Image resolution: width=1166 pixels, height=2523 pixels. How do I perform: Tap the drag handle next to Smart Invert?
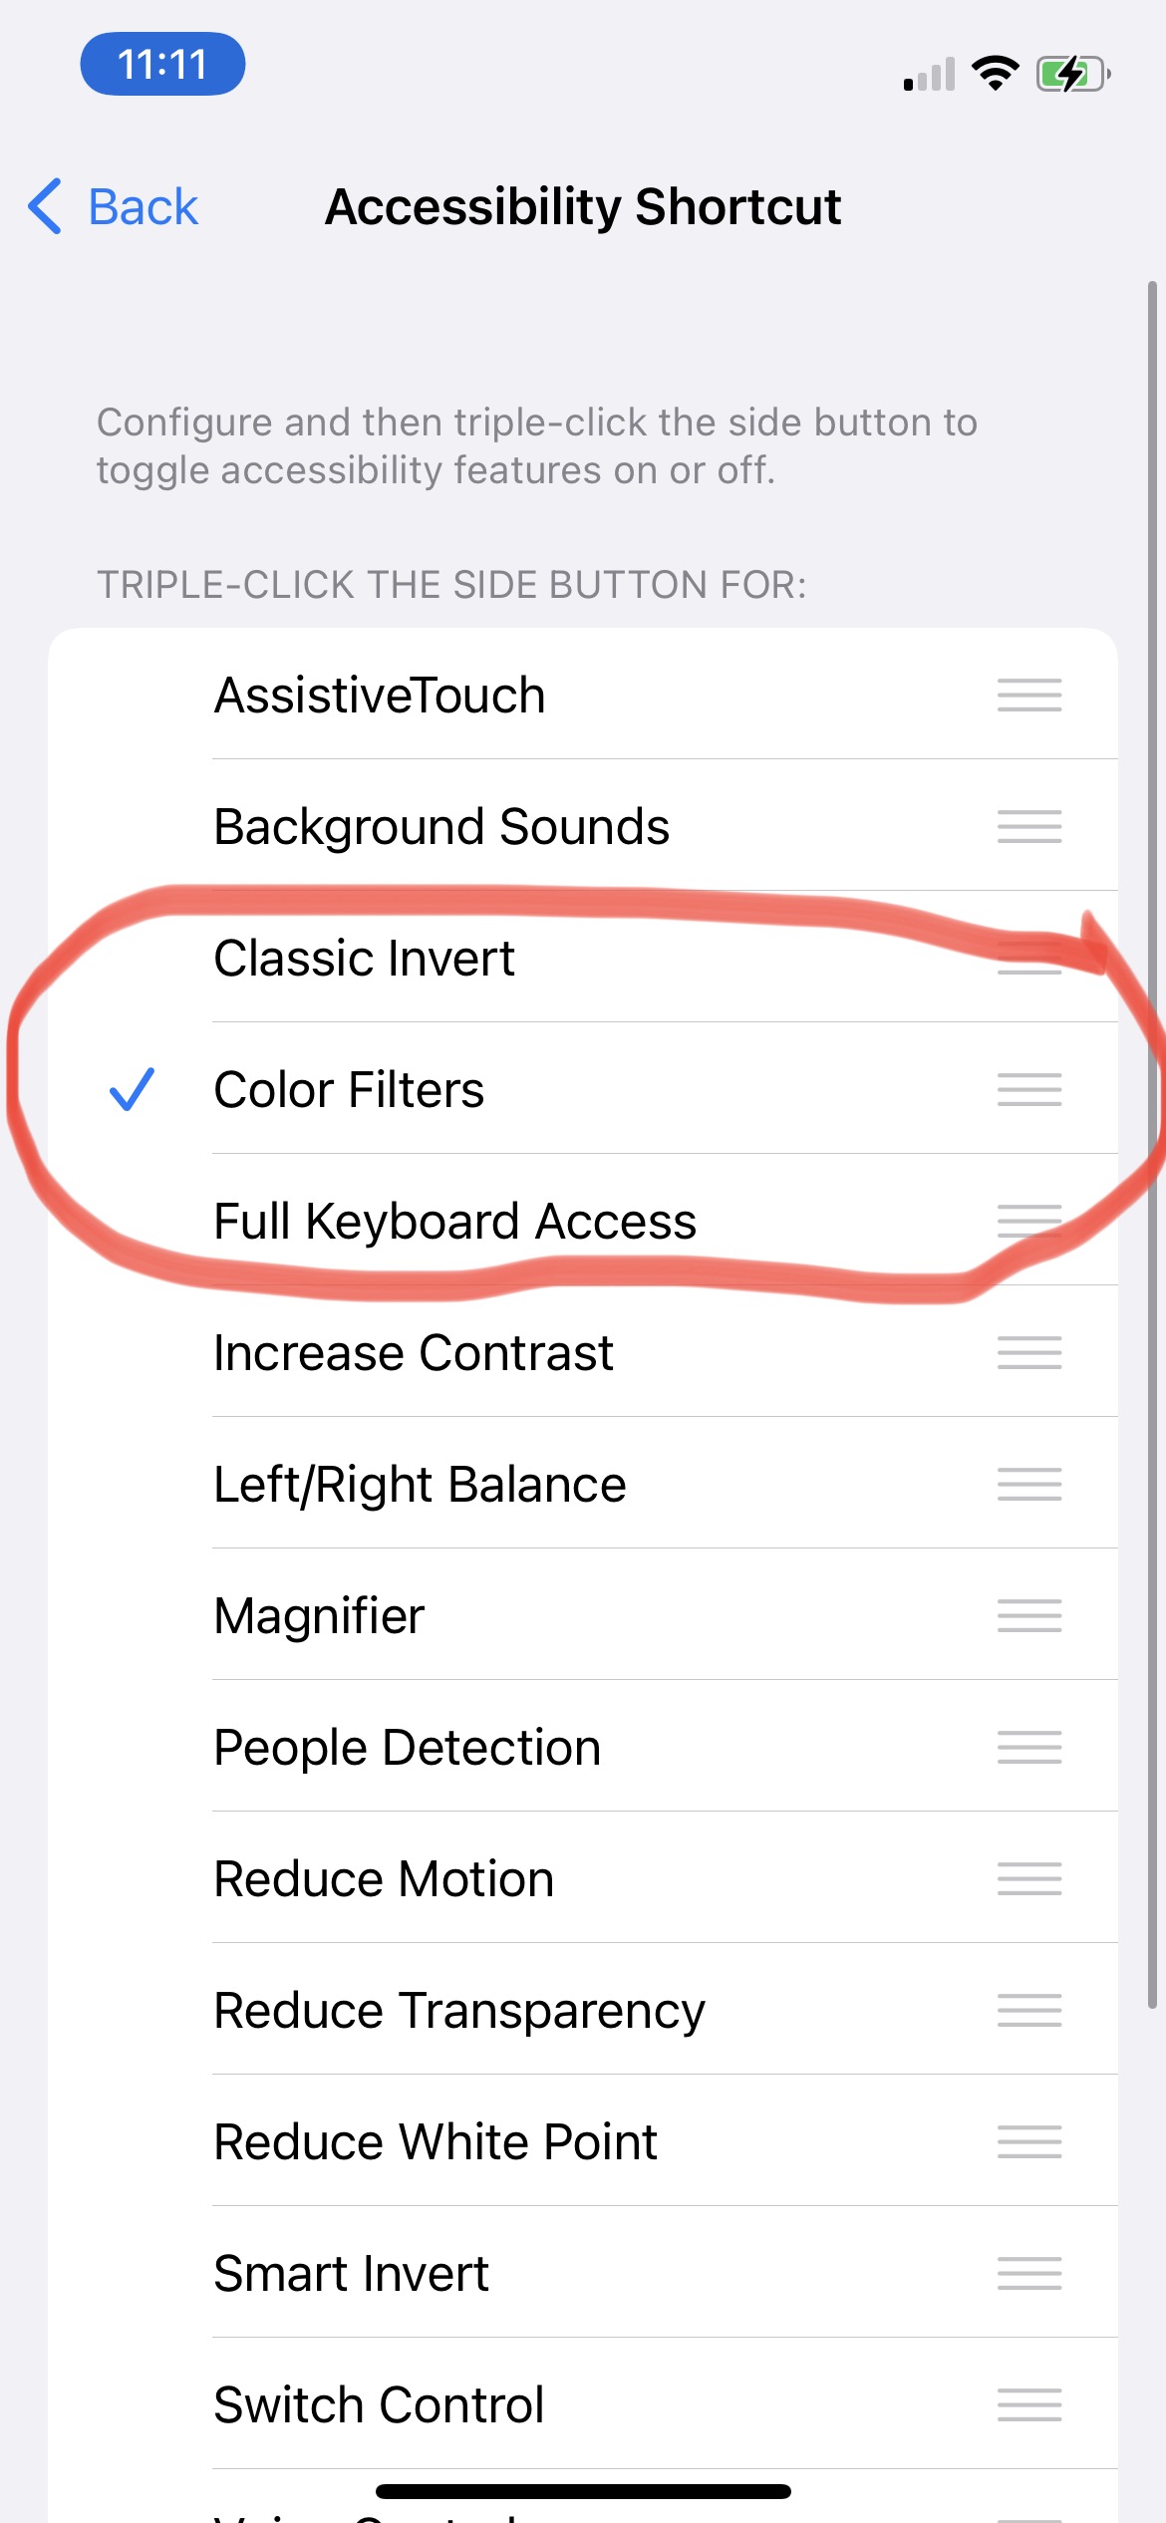point(1028,2273)
